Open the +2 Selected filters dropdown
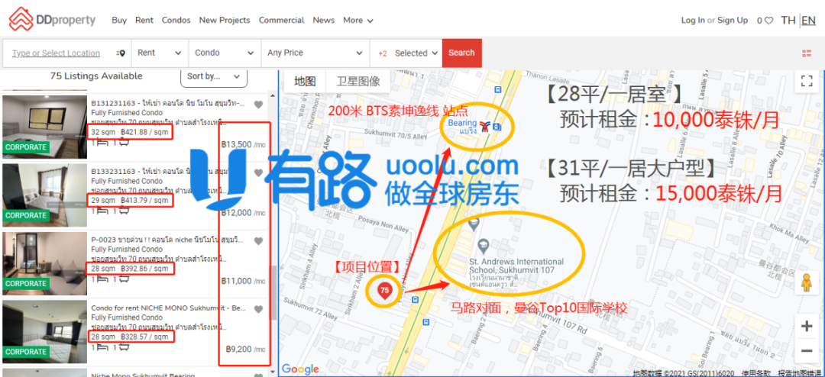Viewport: 825px width, 377px height. tap(408, 53)
